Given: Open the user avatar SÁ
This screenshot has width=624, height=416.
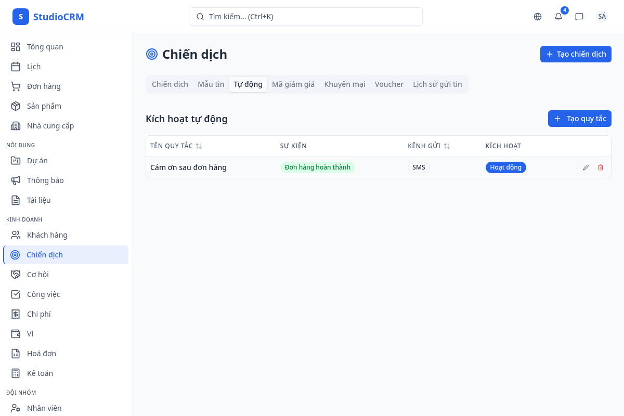Looking at the screenshot, I should point(602,17).
